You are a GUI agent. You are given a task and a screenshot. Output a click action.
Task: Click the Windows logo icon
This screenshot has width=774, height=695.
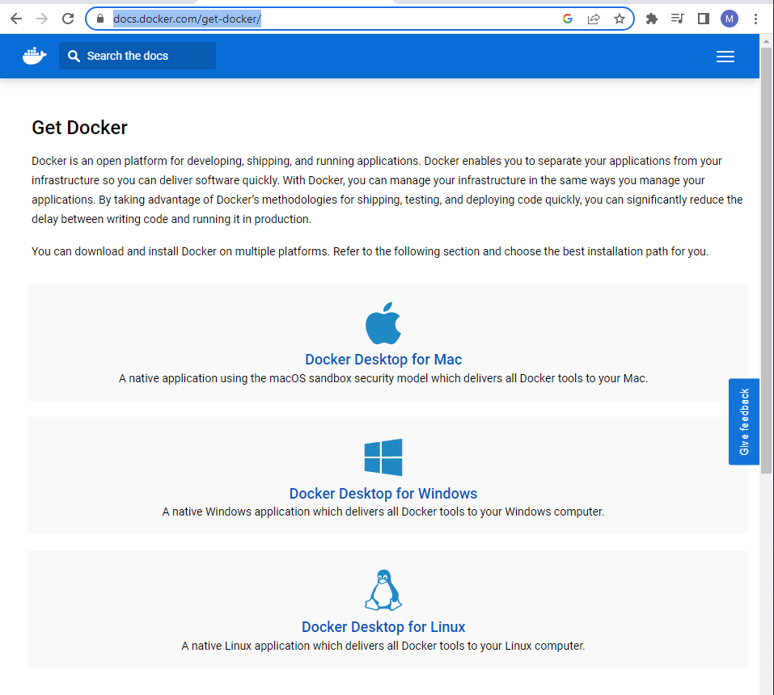click(x=383, y=457)
